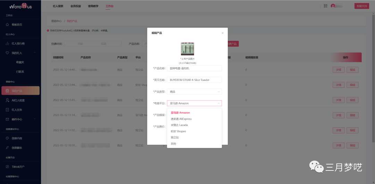
Task: Expand the 邮件中心 sidebar menu
Action: coord(35,119)
